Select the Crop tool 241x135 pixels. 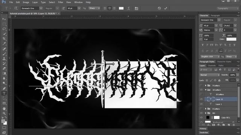pos(4,39)
